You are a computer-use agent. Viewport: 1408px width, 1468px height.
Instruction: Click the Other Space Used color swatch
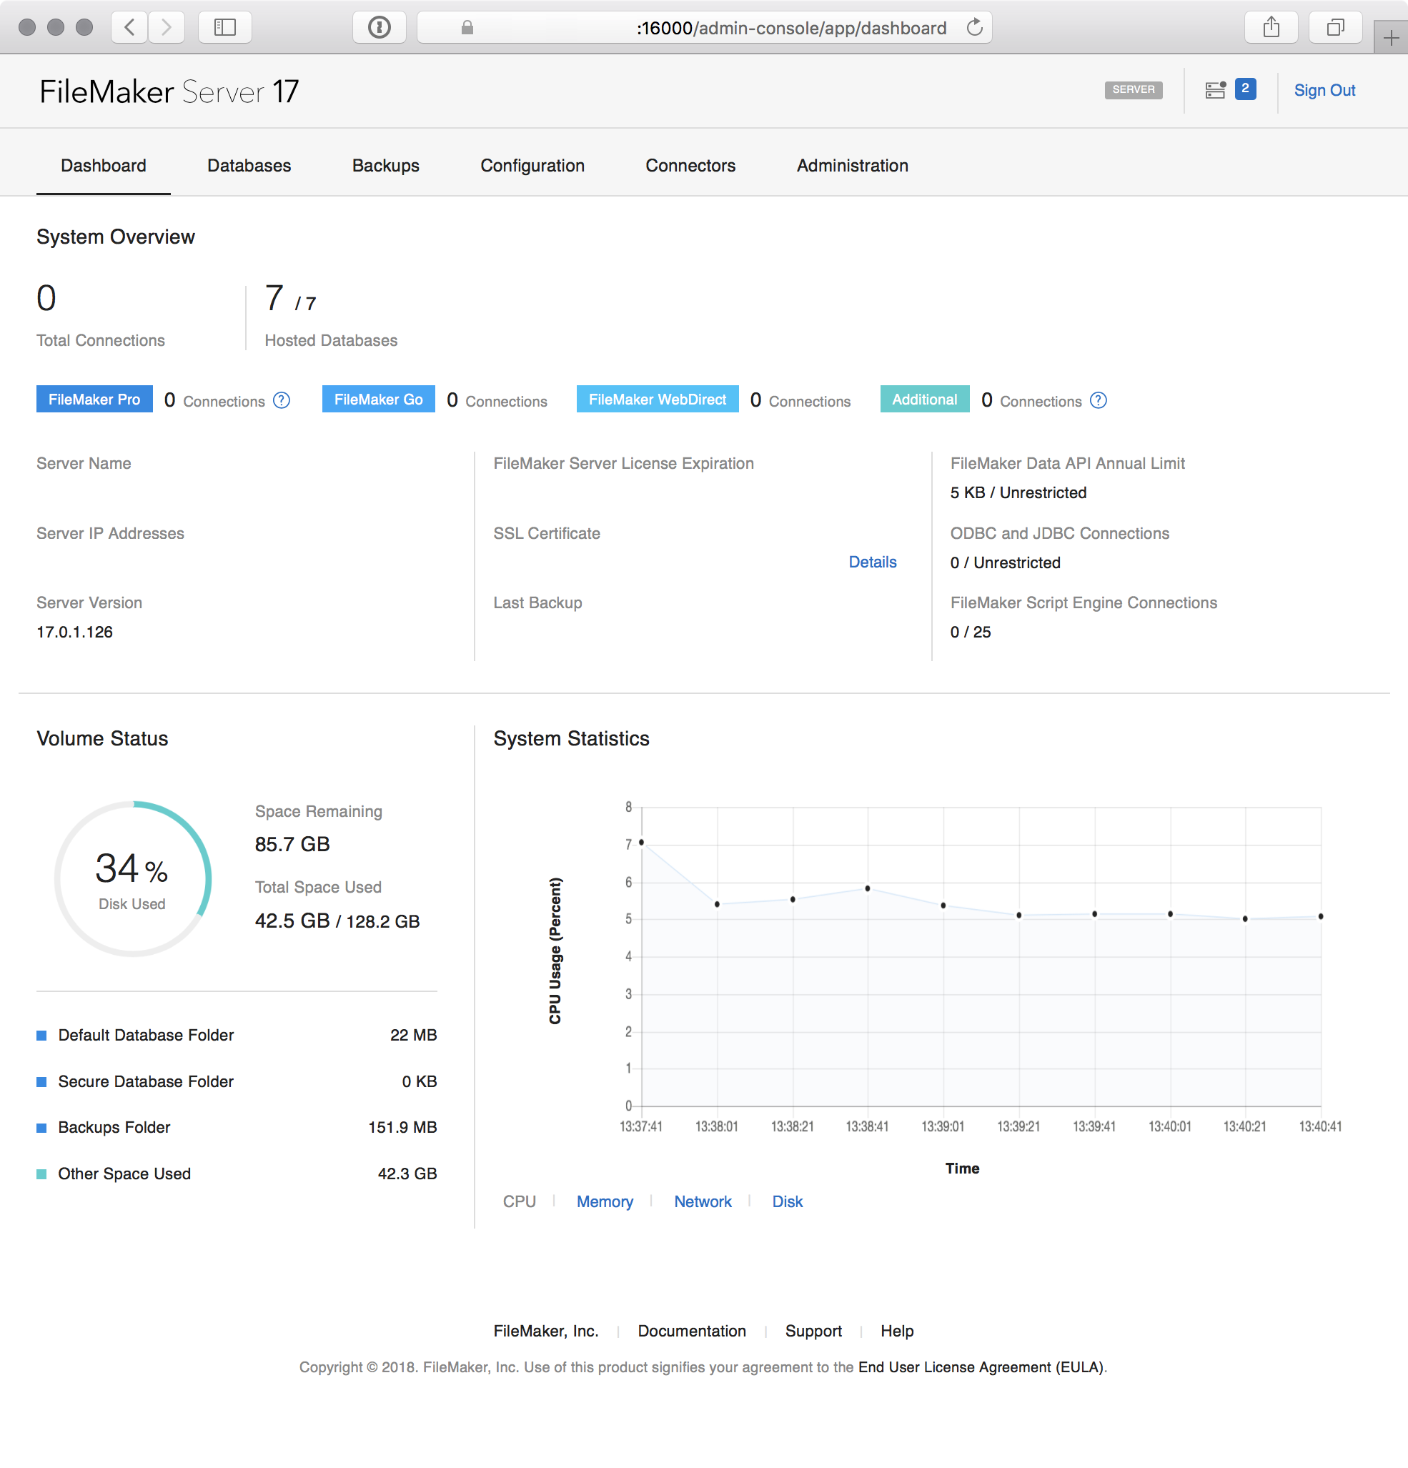pyautogui.click(x=42, y=1174)
